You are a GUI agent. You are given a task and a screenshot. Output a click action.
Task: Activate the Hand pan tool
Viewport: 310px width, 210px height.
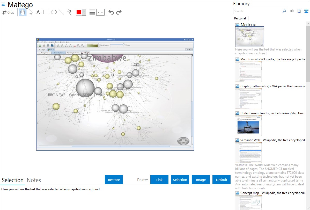point(23,12)
